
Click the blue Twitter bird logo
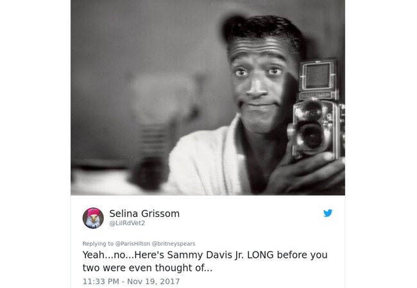(x=328, y=213)
